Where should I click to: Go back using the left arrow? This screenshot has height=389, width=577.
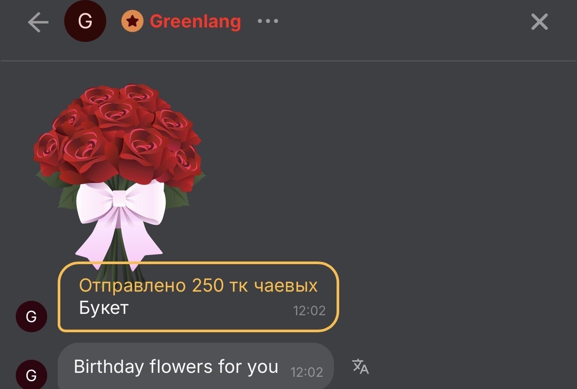pos(38,22)
